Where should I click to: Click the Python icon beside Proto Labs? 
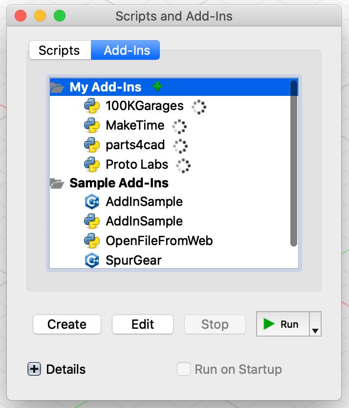tap(92, 164)
